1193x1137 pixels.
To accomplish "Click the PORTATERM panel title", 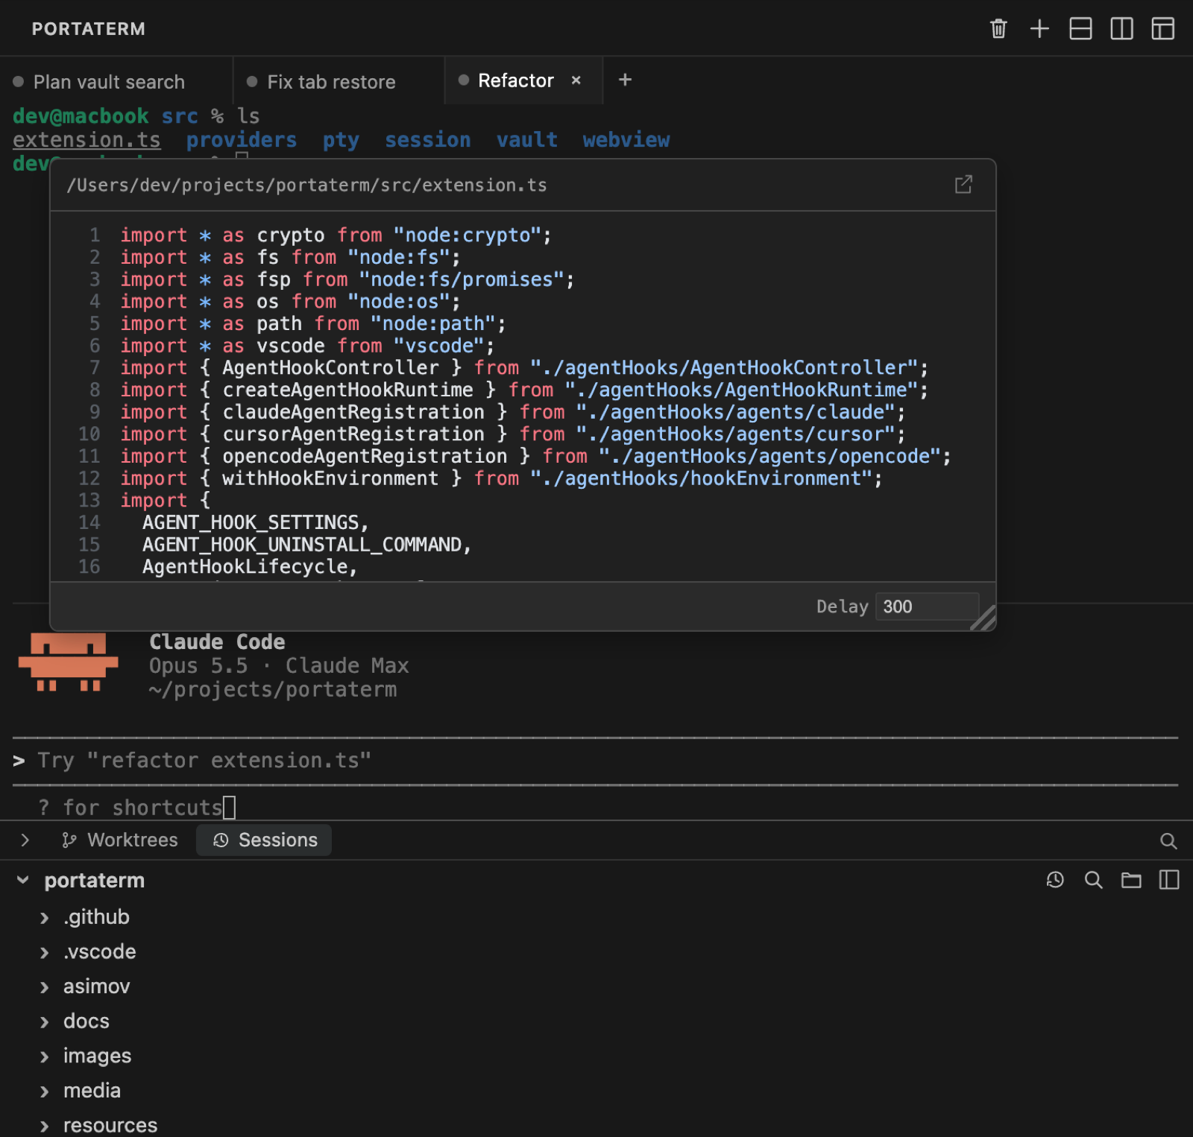I will pyautogui.click(x=89, y=29).
